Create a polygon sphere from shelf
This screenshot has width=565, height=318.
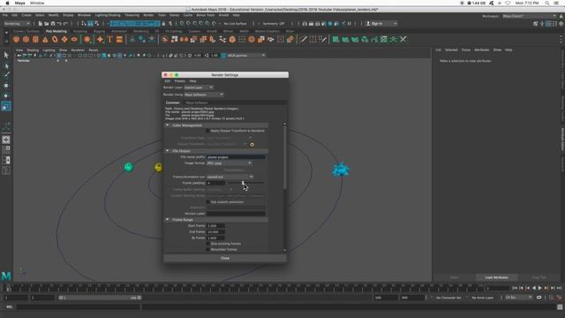click(x=16, y=39)
